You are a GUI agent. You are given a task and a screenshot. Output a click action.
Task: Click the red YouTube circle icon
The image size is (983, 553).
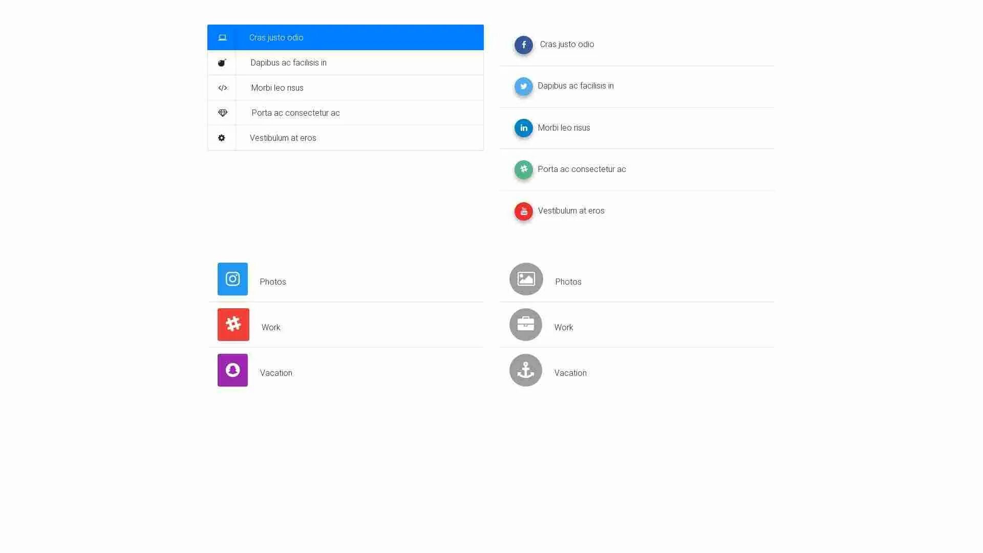pyautogui.click(x=523, y=211)
